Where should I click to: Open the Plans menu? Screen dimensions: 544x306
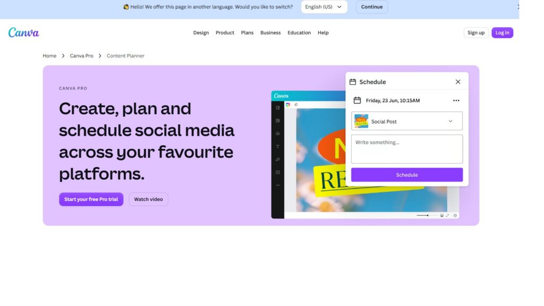(x=247, y=32)
